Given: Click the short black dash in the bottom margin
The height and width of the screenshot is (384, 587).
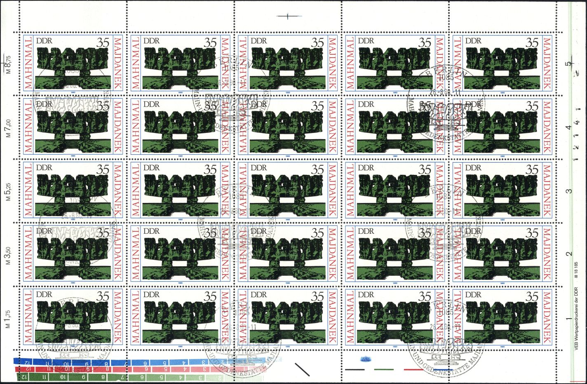Looking at the screenshot, I should tap(355, 370).
